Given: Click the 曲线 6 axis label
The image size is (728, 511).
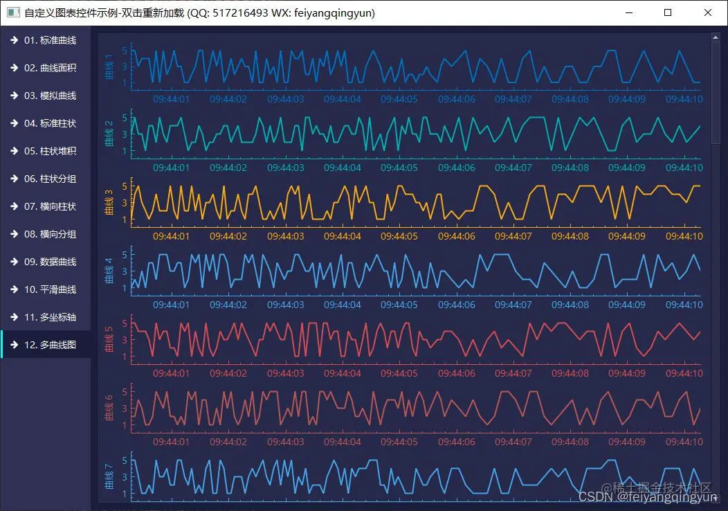Looking at the screenshot, I should [109, 408].
